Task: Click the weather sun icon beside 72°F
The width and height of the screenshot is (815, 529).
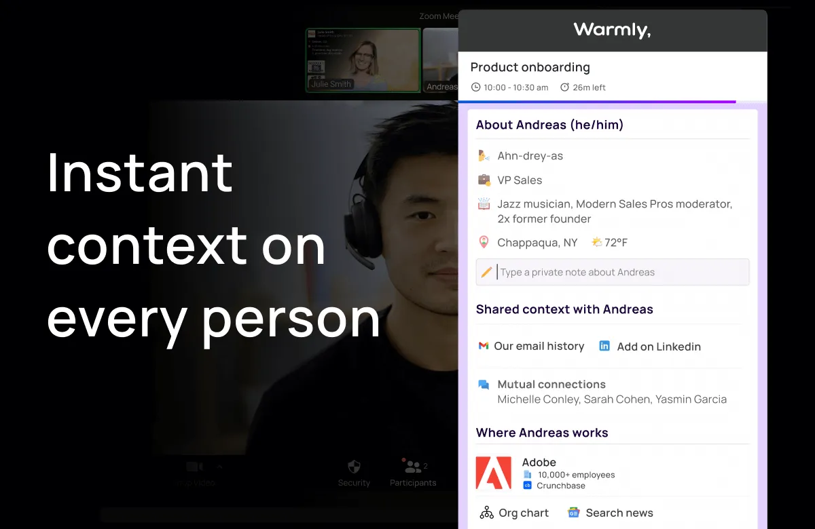Action: pyautogui.click(x=596, y=242)
